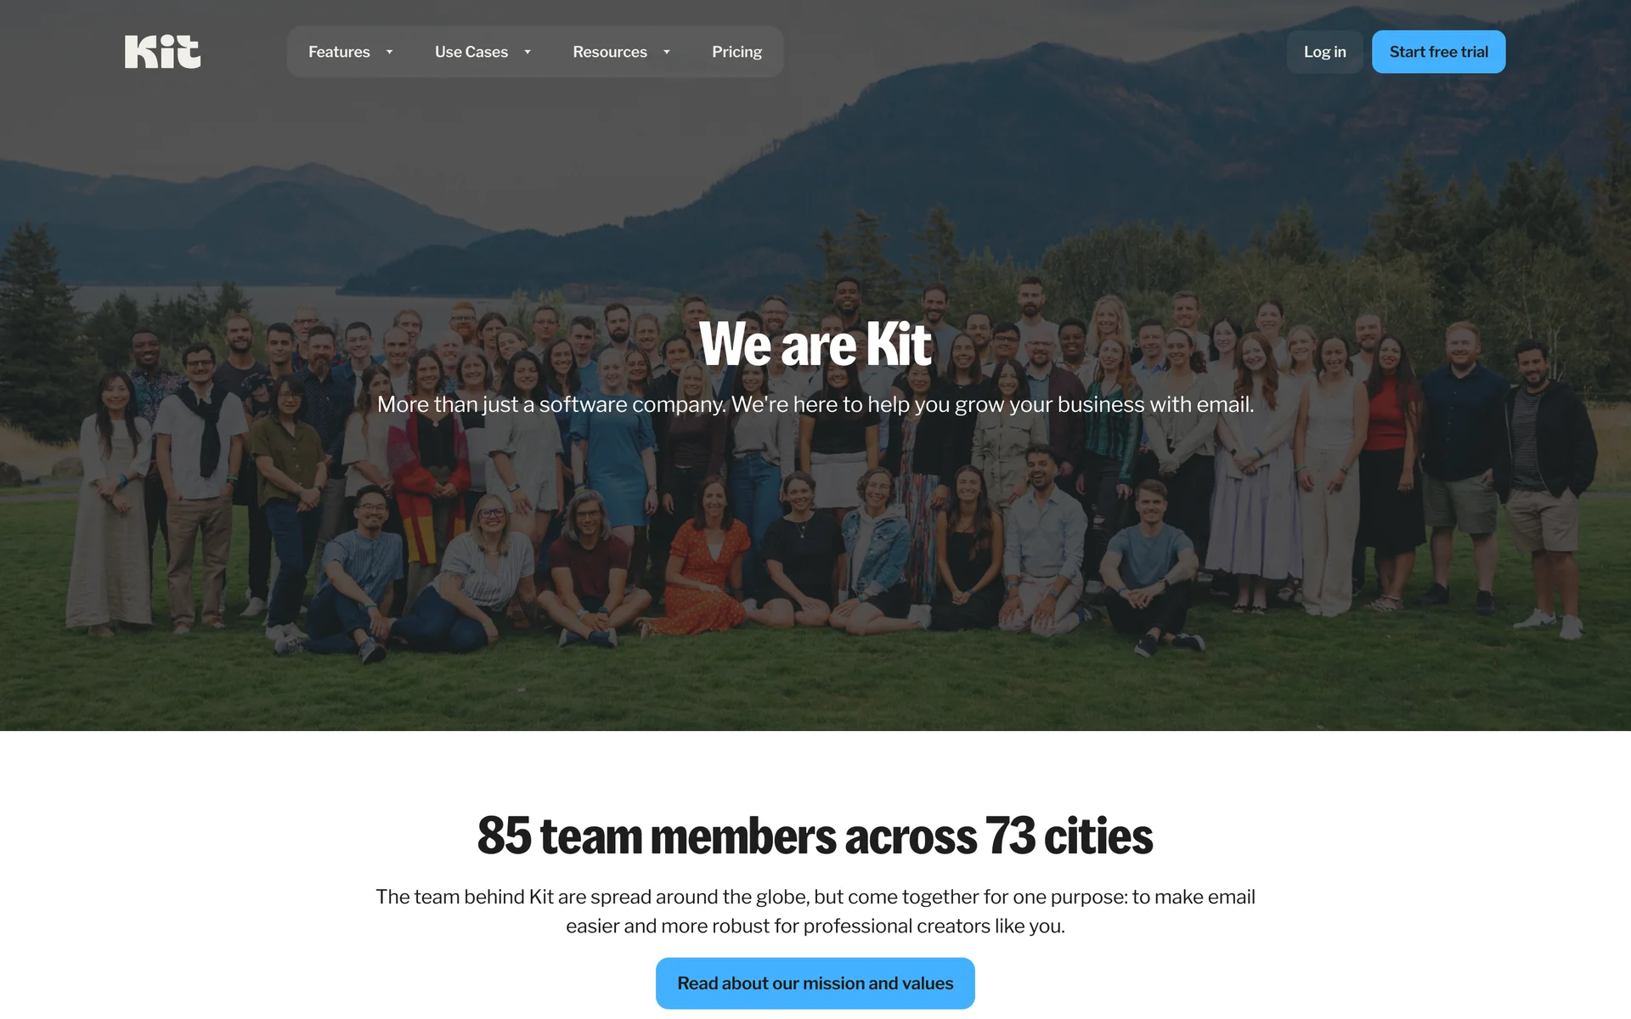Expand the arrow beside Features

(x=390, y=52)
